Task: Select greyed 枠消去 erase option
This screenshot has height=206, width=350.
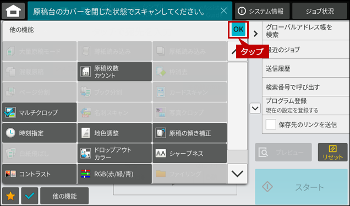Action: pyautogui.click(x=189, y=72)
